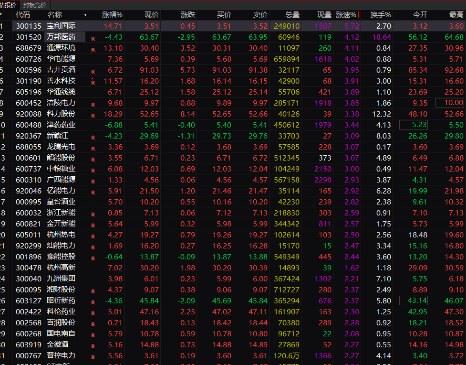Click the R marker beside 亿能电力
The image size is (466, 365).
(93, 193)
